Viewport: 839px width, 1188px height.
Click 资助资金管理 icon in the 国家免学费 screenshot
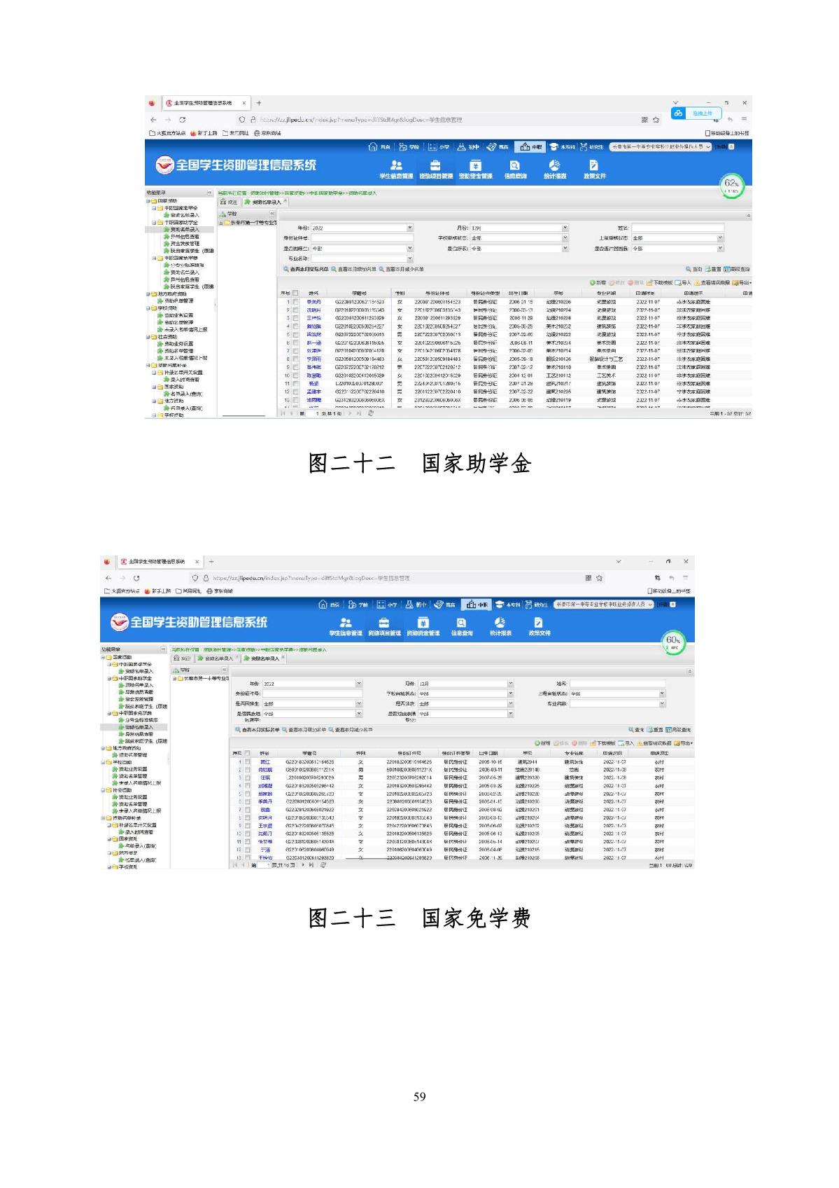pos(423,626)
